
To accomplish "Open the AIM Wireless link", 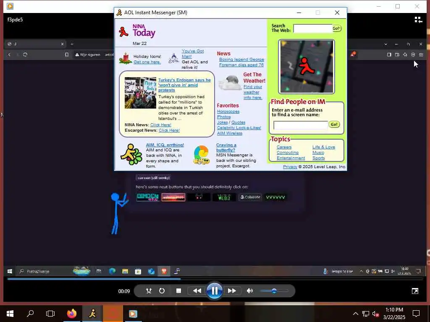I will 230,133.
